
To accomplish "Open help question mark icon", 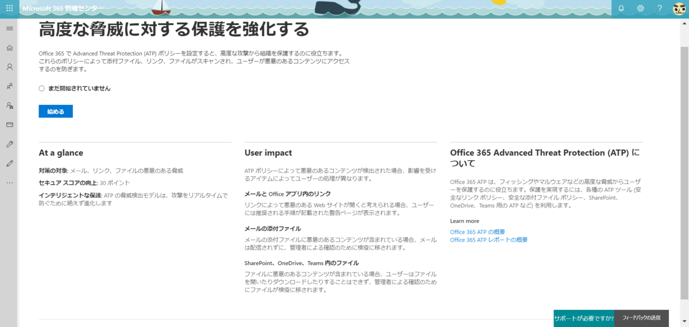I will pyautogui.click(x=660, y=9).
